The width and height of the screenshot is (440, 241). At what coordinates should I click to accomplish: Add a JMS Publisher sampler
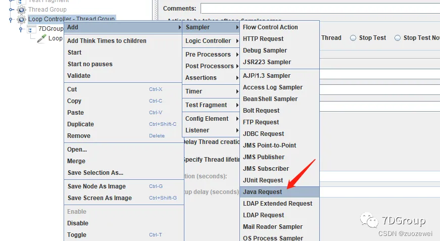point(280,157)
